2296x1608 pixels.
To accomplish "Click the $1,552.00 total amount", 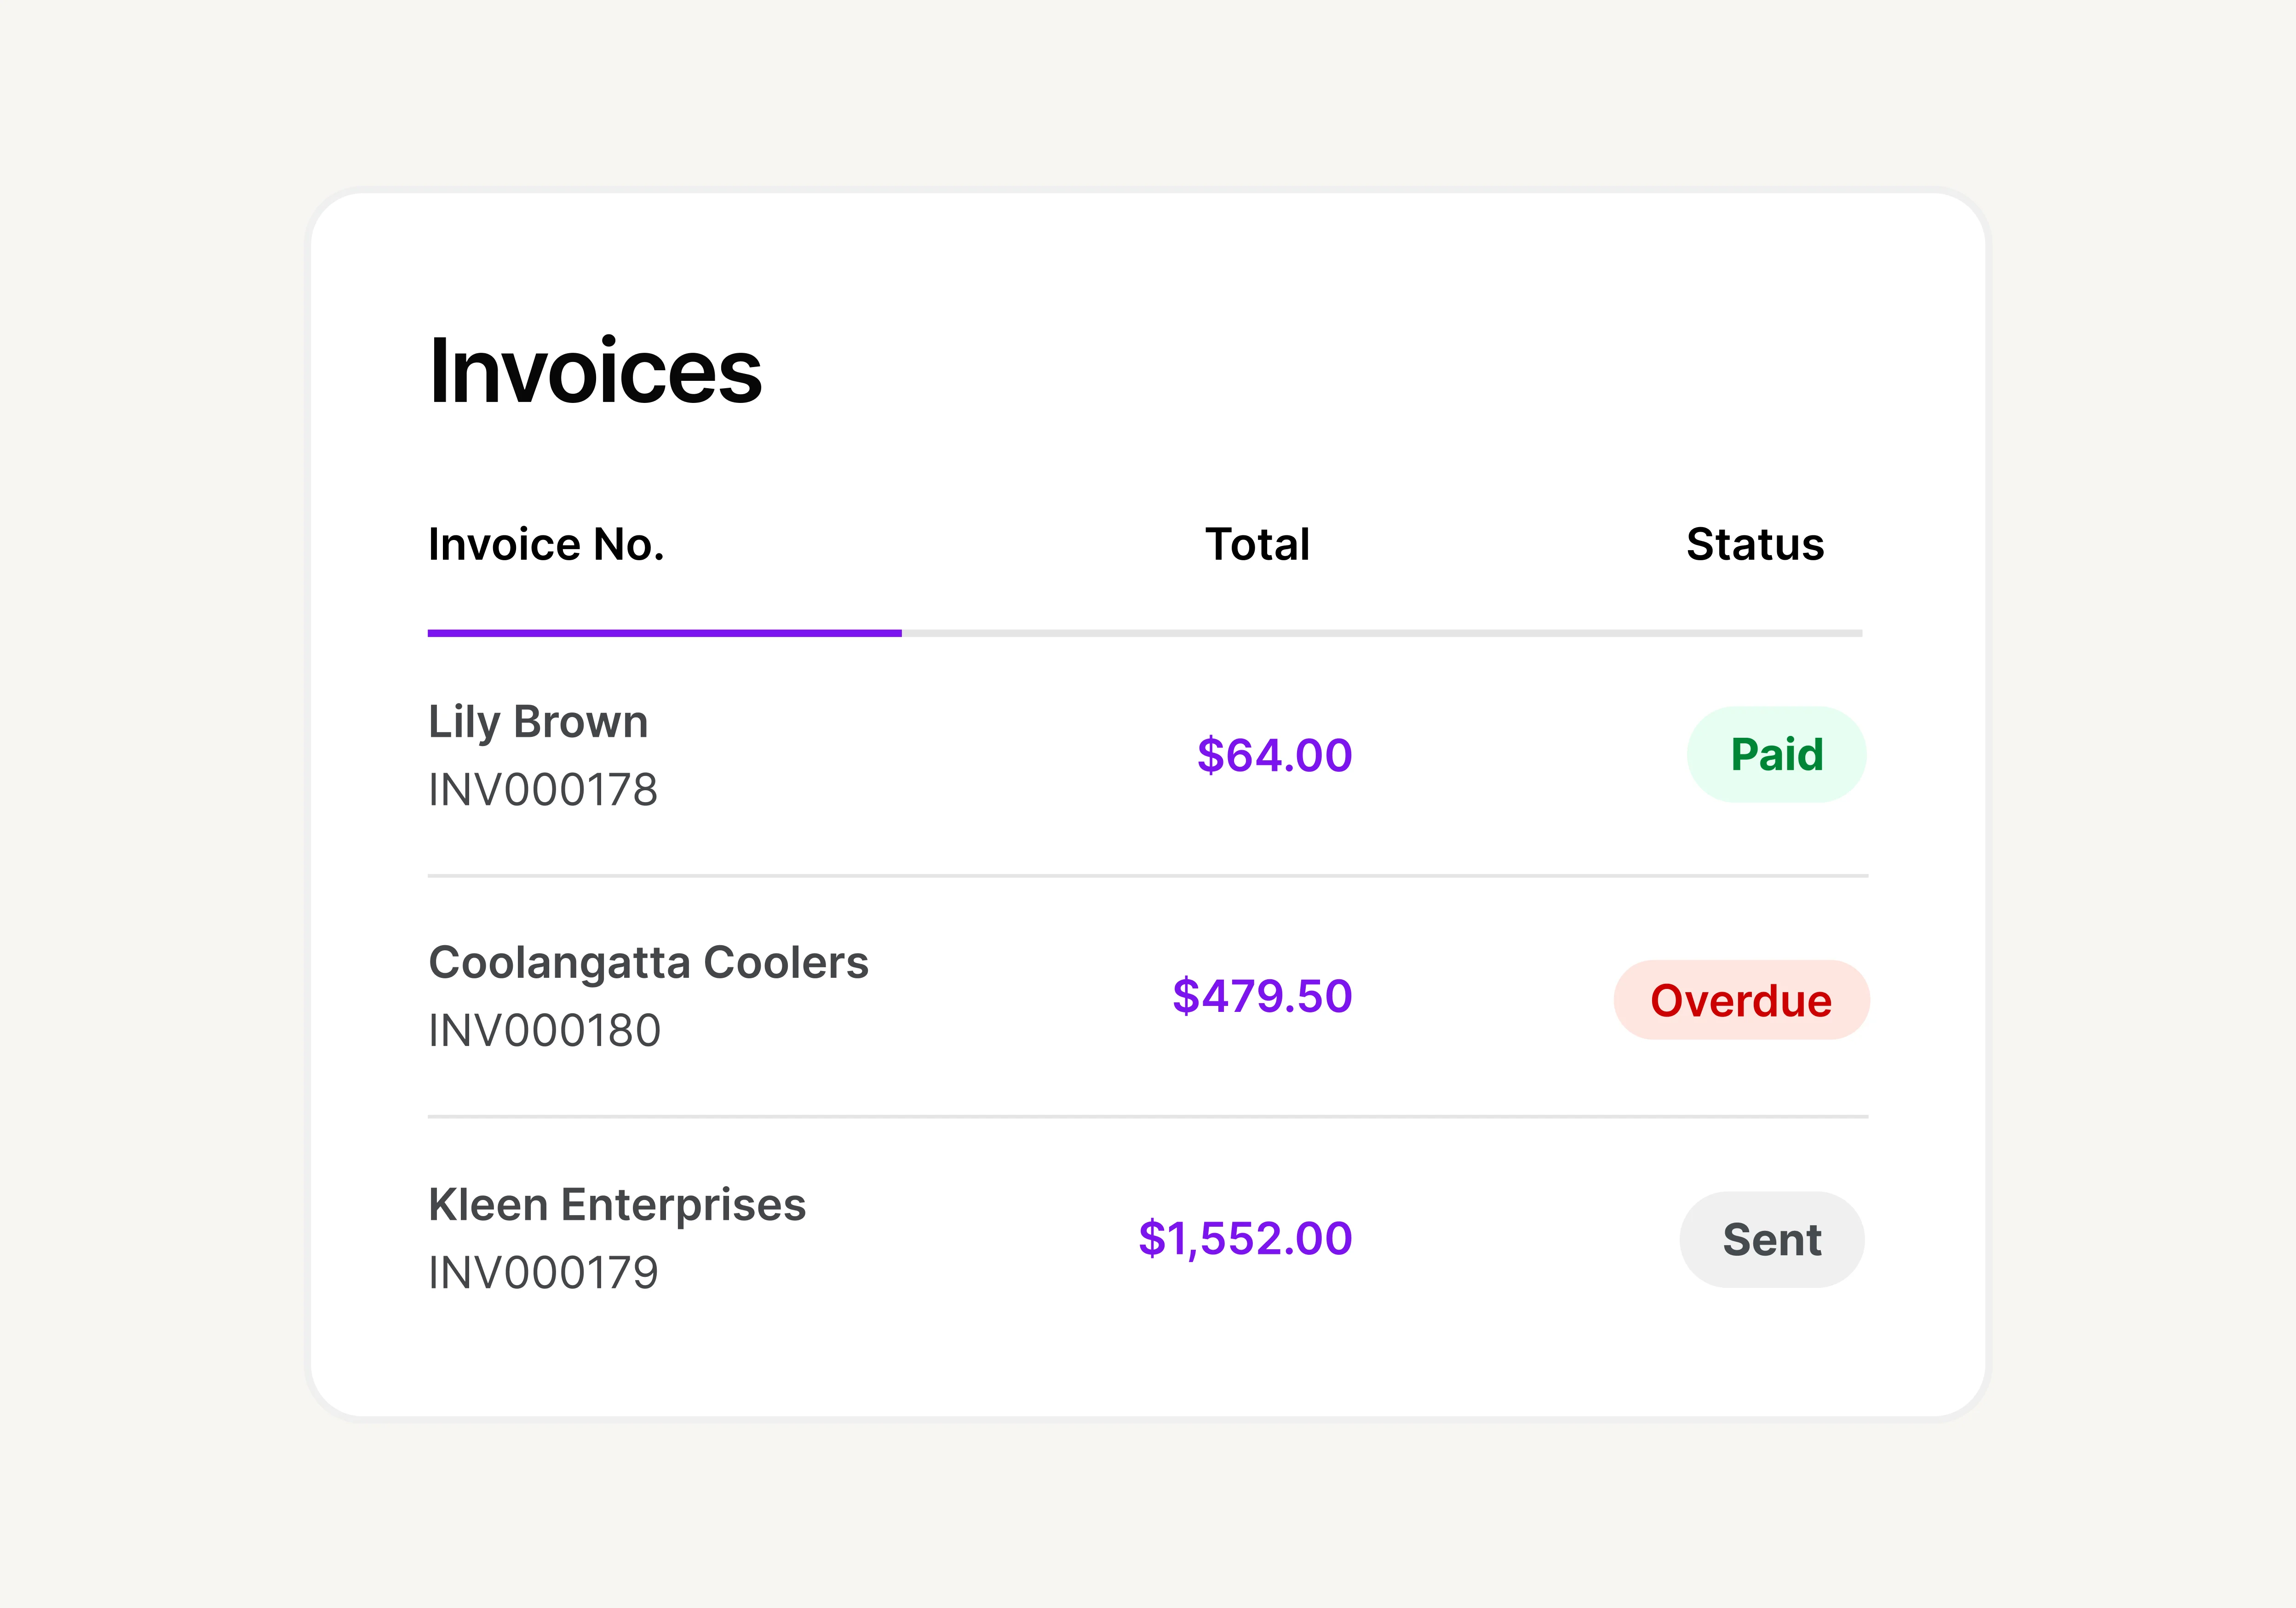I will [1244, 1238].
